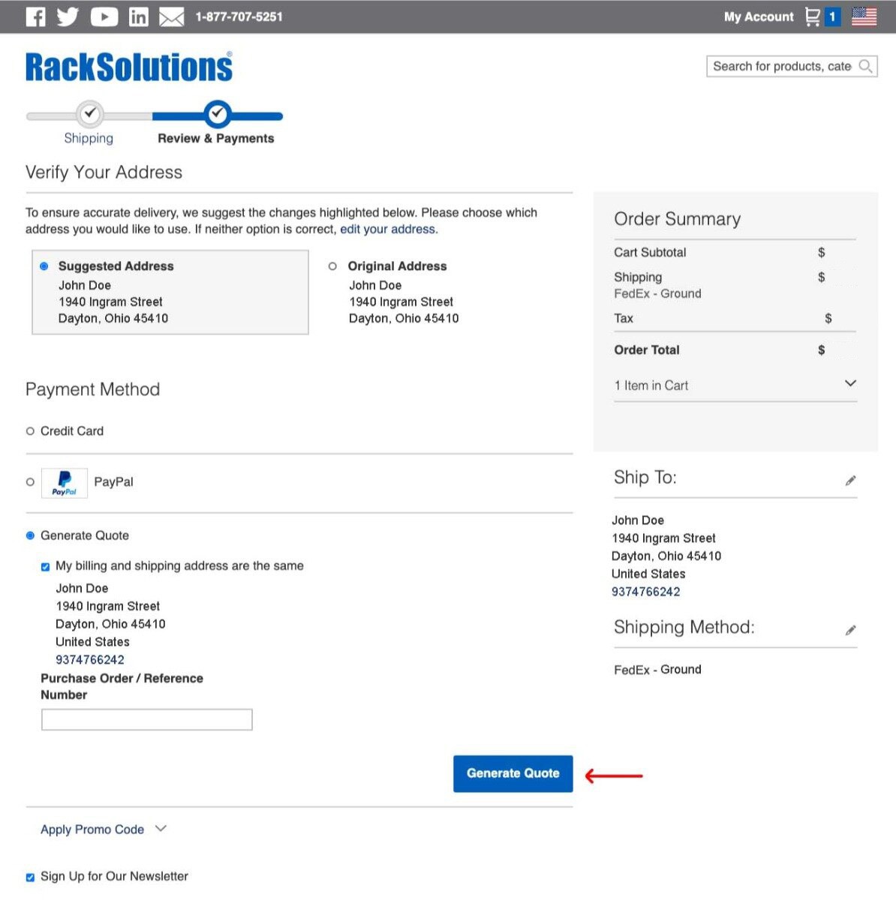Expand 1 Item in Cart chevron
This screenshot has width=896, height=900.
click(850, 383)
